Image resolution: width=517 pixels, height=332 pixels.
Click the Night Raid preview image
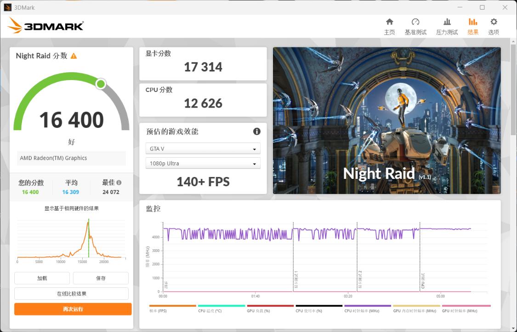pyautogui.click(x=387, y=120)
